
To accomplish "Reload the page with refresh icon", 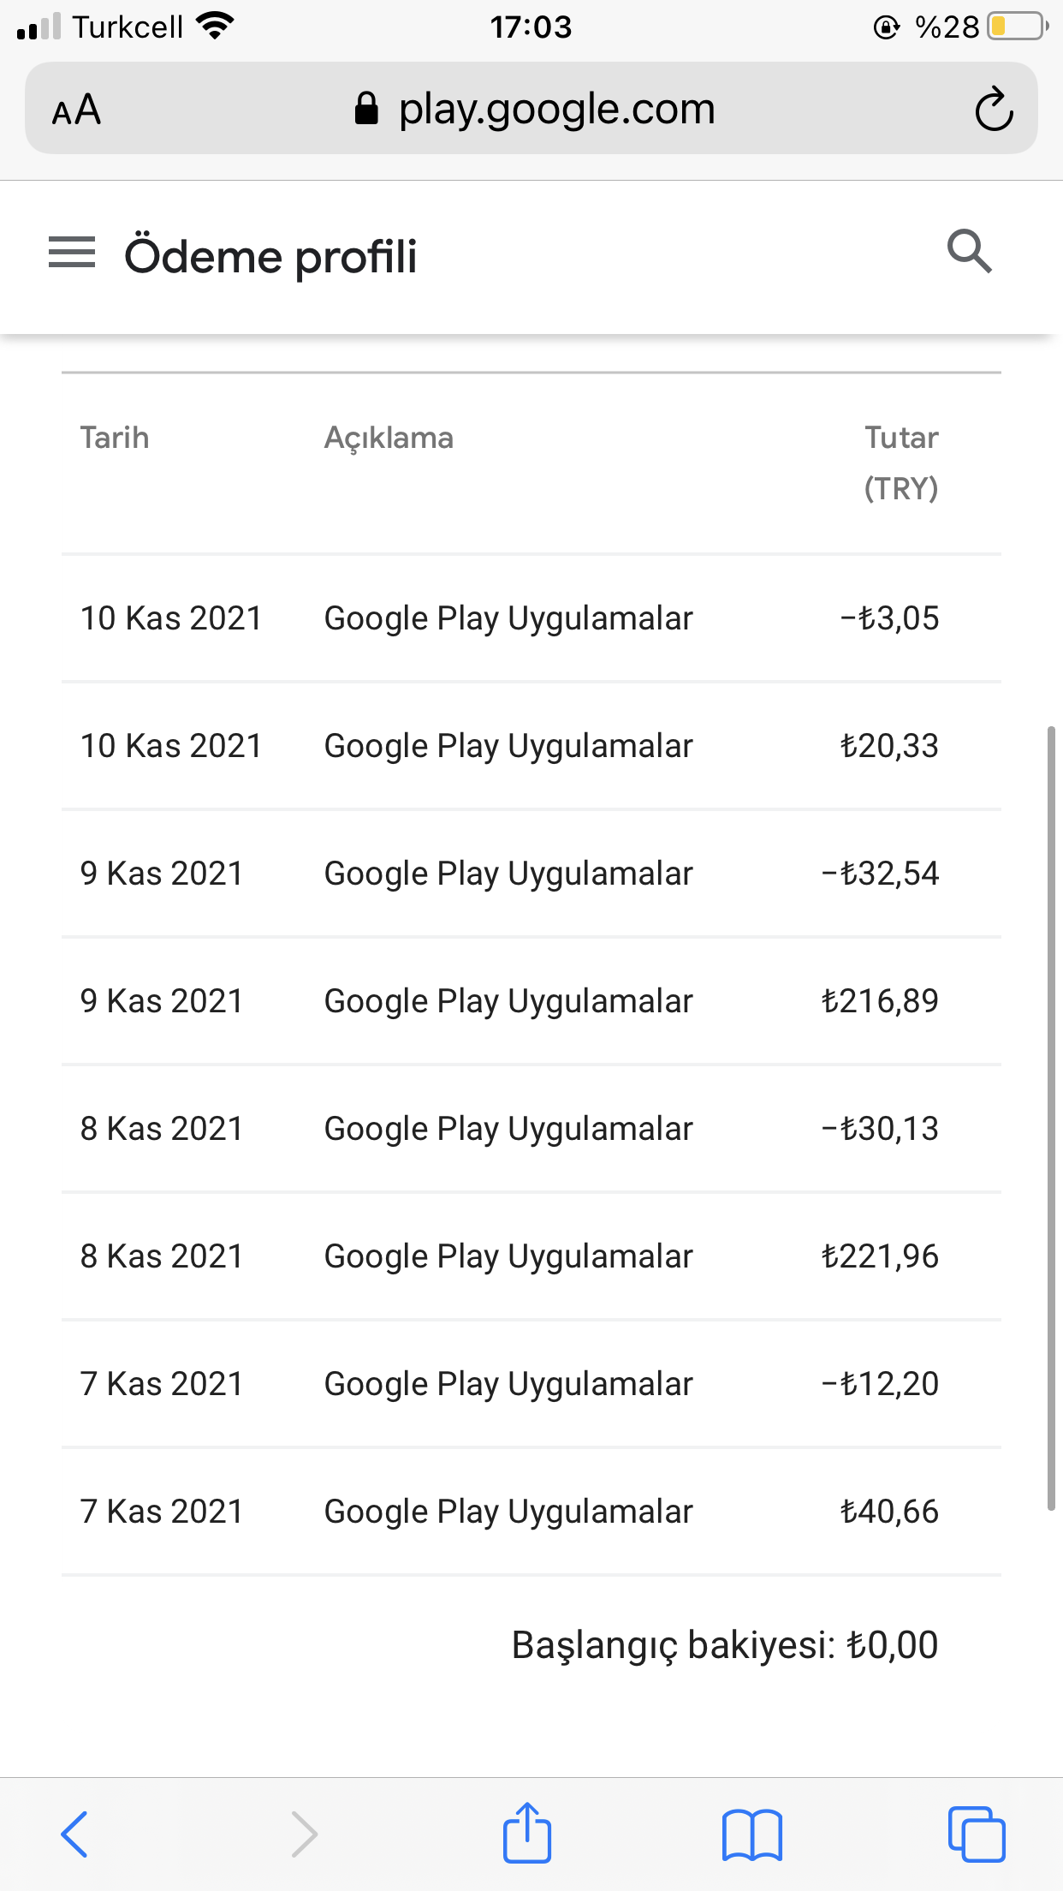I will (995, 109).
